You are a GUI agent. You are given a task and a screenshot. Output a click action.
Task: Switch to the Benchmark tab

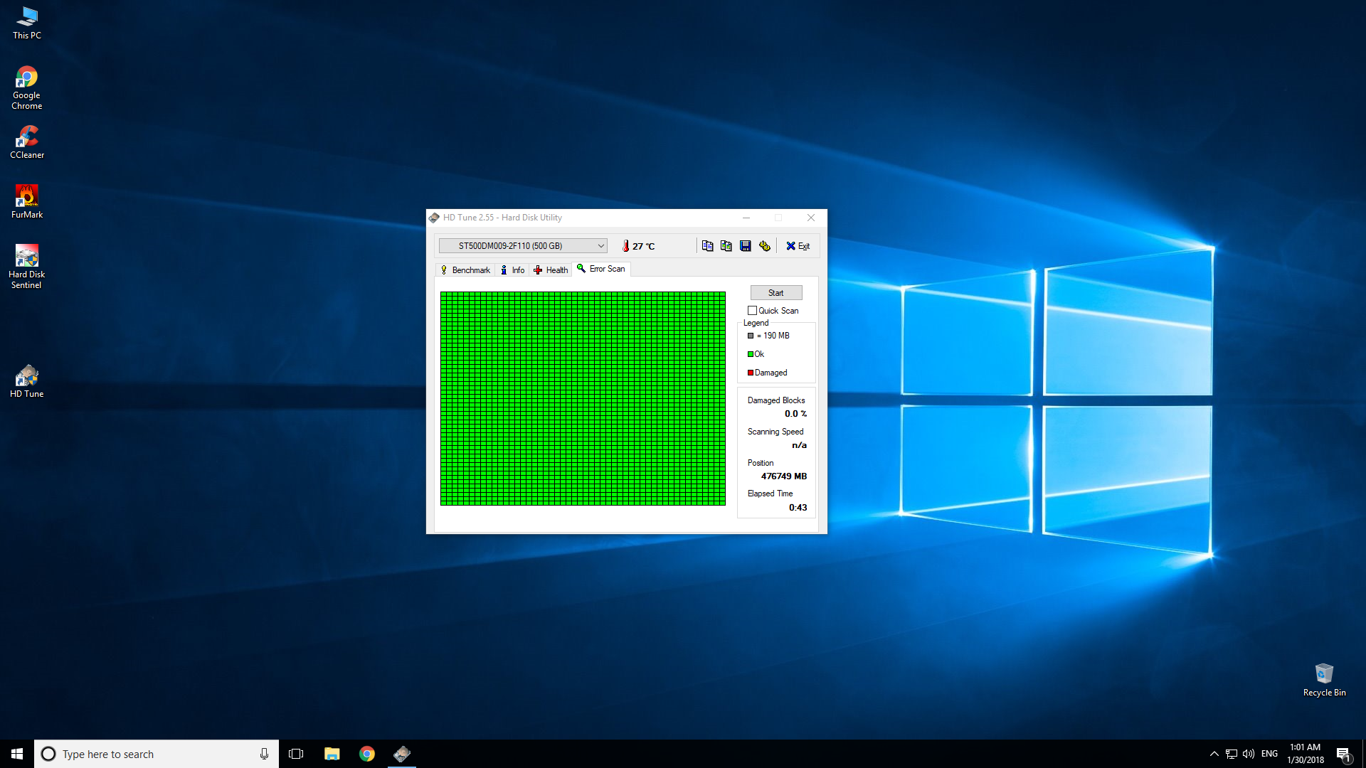click(x=465, y=270)
